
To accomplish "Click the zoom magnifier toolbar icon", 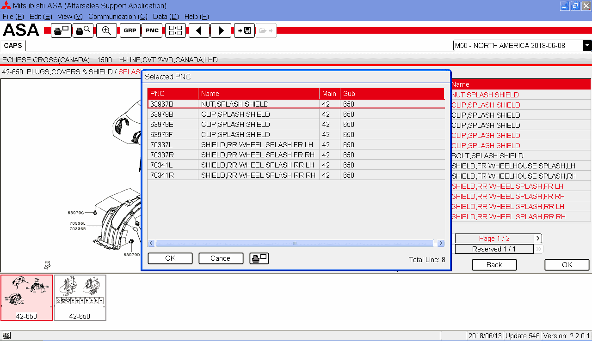I will (106, 30).
